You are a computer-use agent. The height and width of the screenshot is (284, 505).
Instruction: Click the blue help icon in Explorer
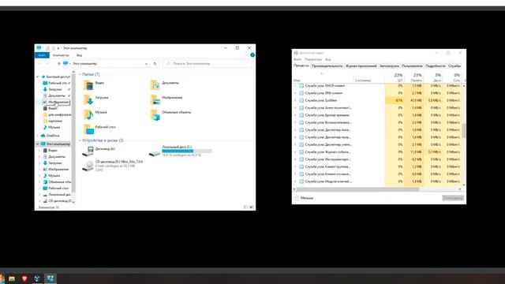pyautogui.click(x=252, y=55)
